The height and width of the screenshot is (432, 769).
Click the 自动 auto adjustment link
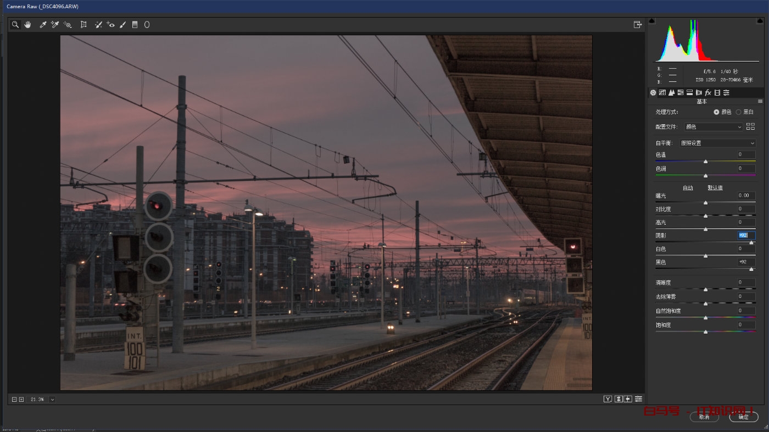click(x=688, y=188)
